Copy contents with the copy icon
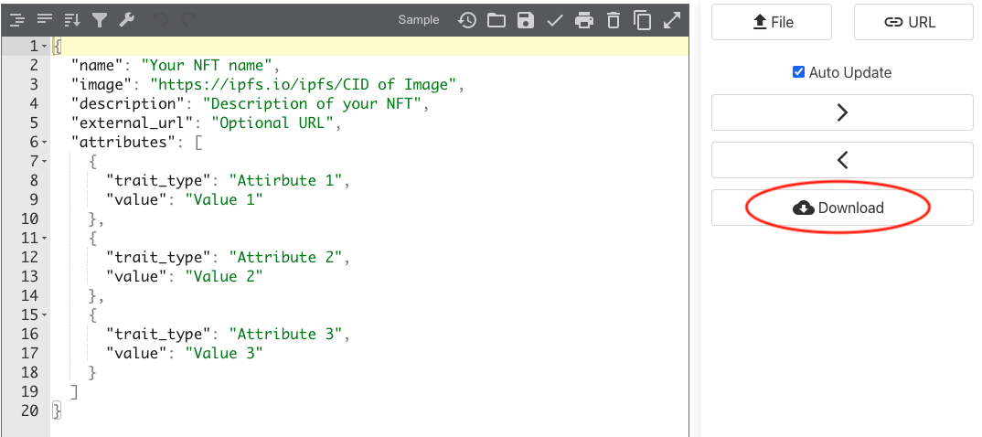 pos(643,20)
